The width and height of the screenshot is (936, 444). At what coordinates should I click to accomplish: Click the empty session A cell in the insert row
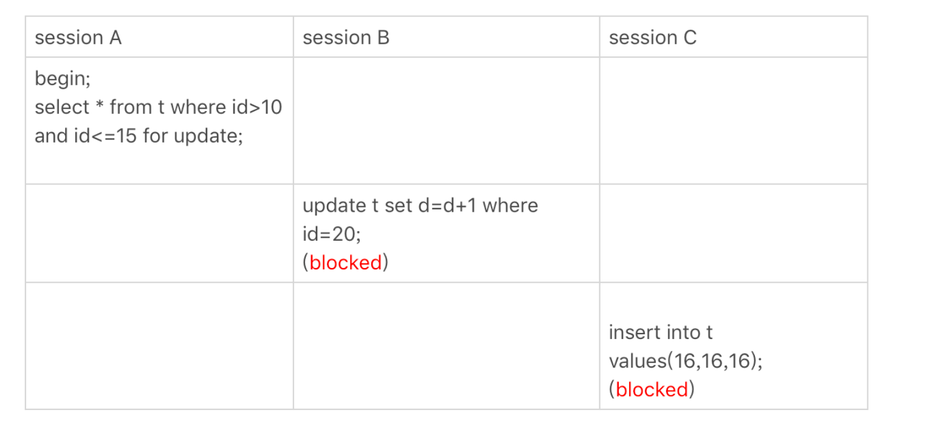click(159, 346)
